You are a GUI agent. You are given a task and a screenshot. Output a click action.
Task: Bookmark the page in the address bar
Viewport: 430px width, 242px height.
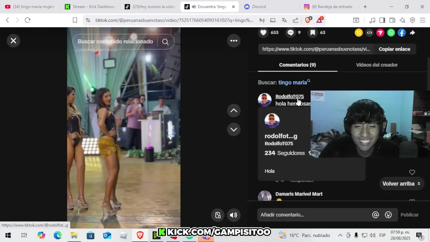click(75, 20)
